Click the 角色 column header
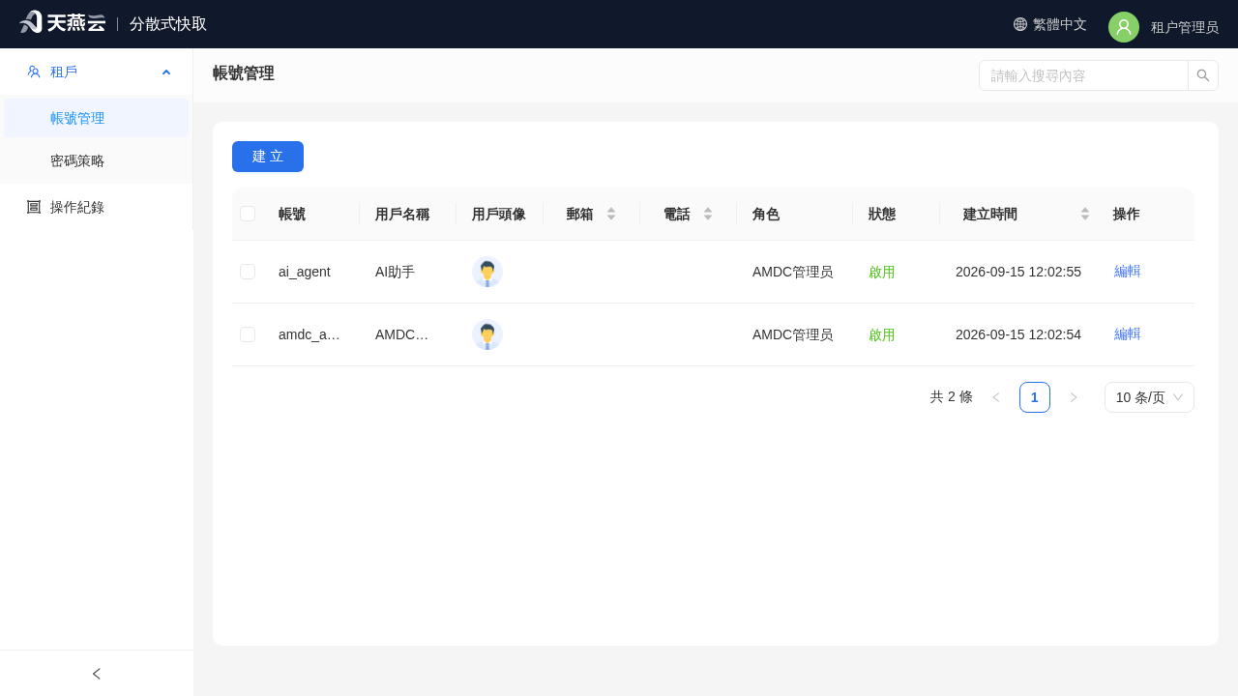Viewport: 1238px width, 696px height. point(766,214)
